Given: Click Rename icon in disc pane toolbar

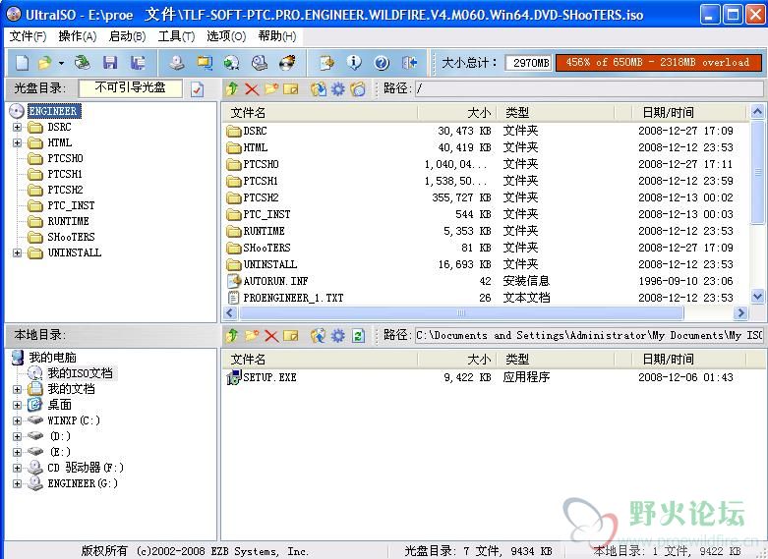Looking at the screenshot, I should (x=291, y=89).
